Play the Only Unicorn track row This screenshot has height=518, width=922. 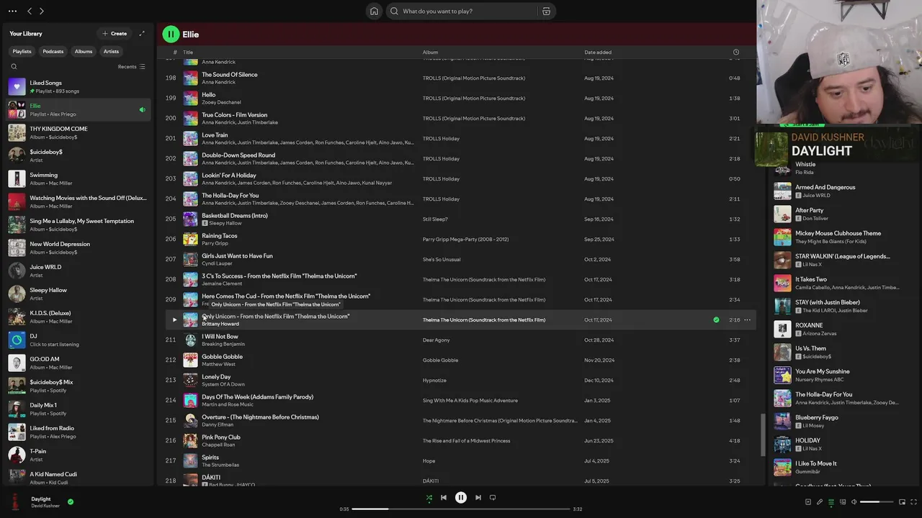(174, 319)
